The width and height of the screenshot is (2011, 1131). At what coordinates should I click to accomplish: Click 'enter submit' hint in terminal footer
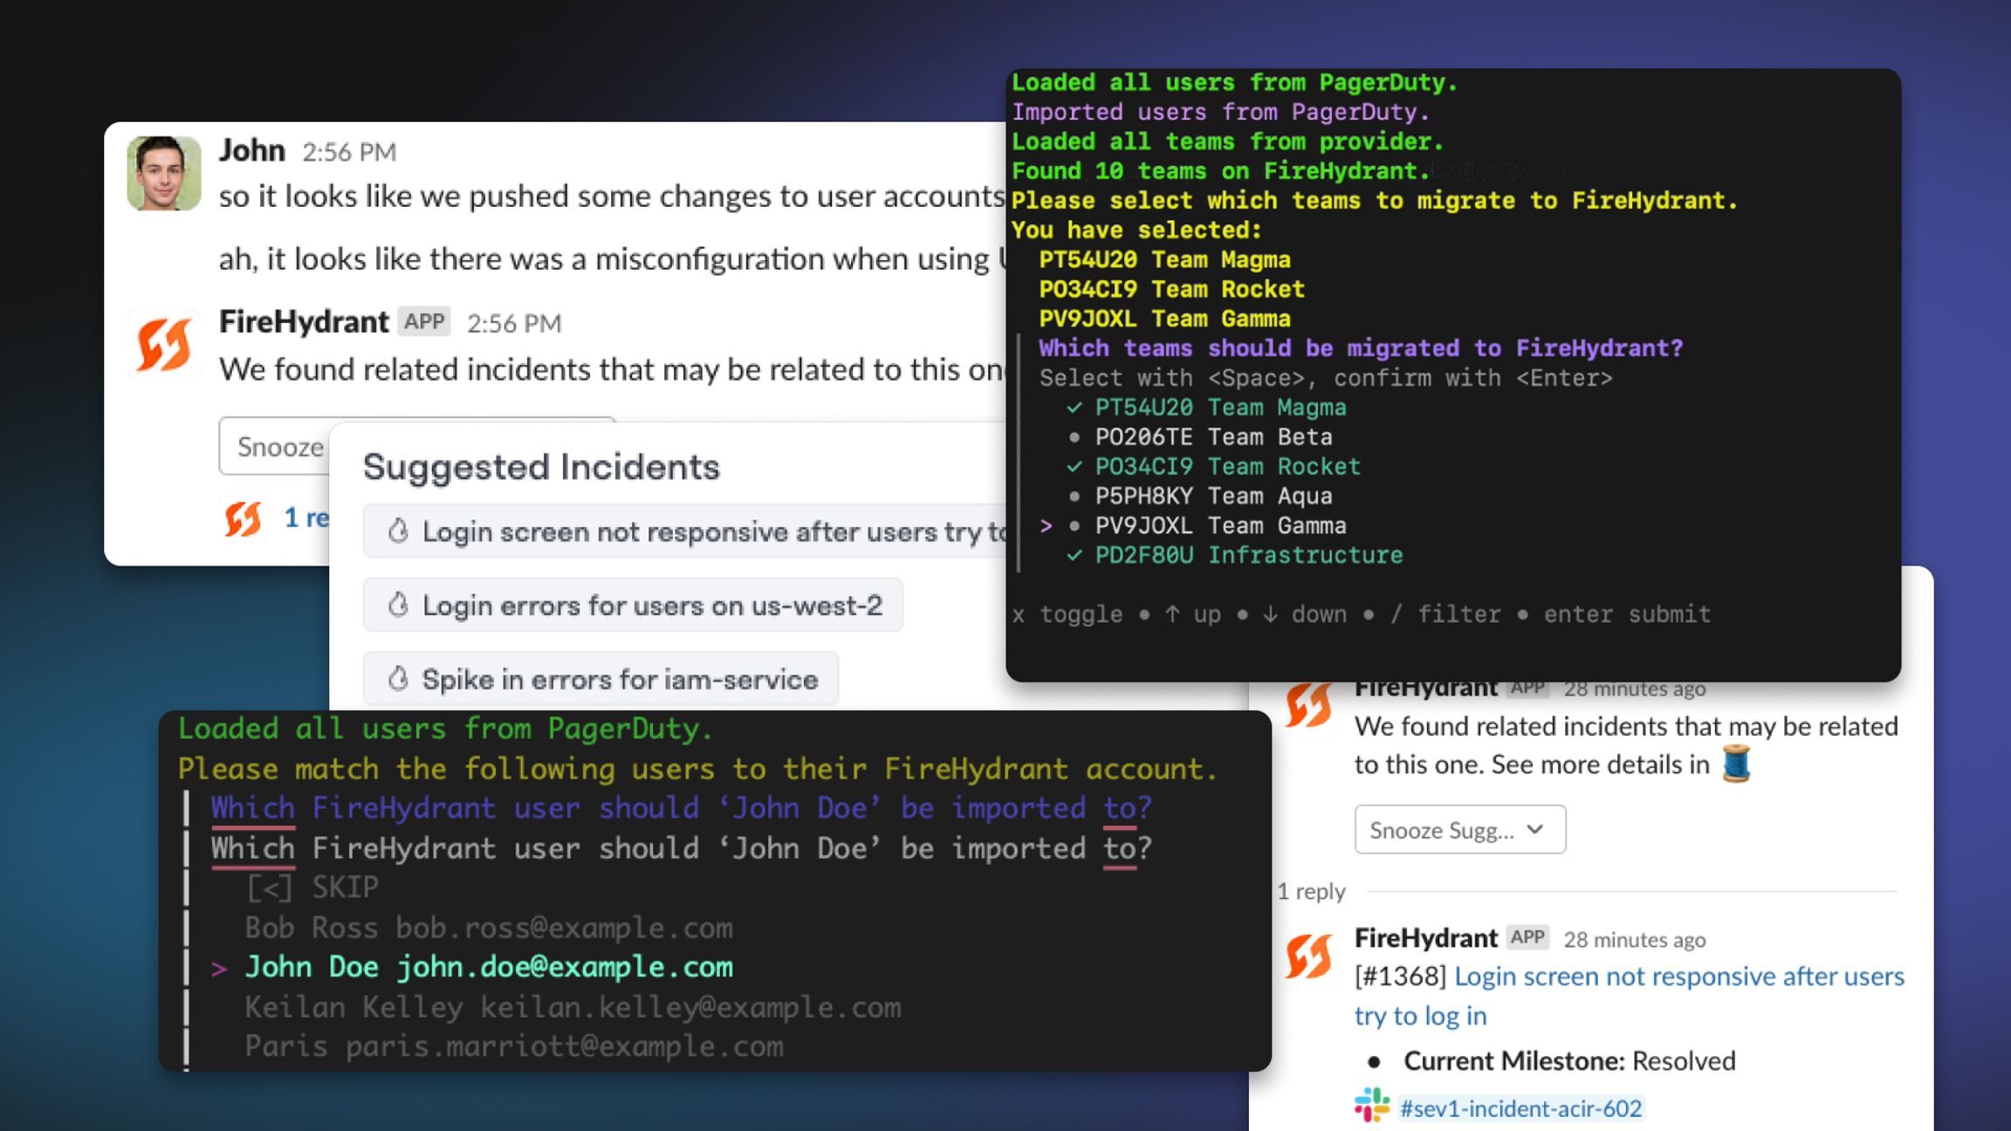click(1627, 614)
